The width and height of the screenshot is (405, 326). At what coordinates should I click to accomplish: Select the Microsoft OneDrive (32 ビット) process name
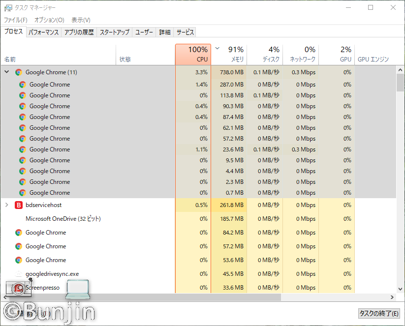click(63, 219)
